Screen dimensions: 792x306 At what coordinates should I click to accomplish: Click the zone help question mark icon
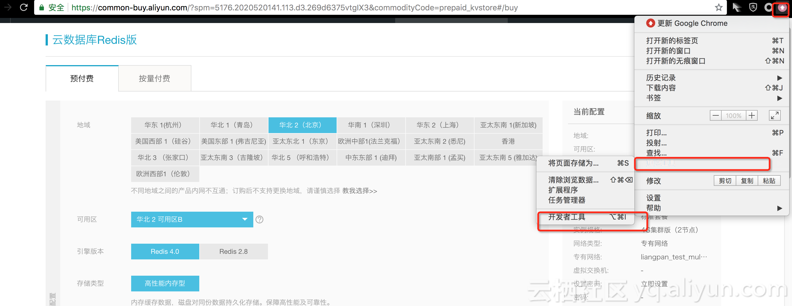pos(259,220)
